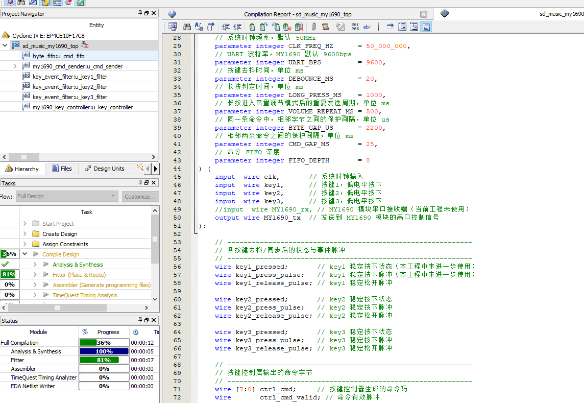Click Fitter (Place & Route) task link
The width and height of the screenshot is (584, 403).
(x=79, y=275)
